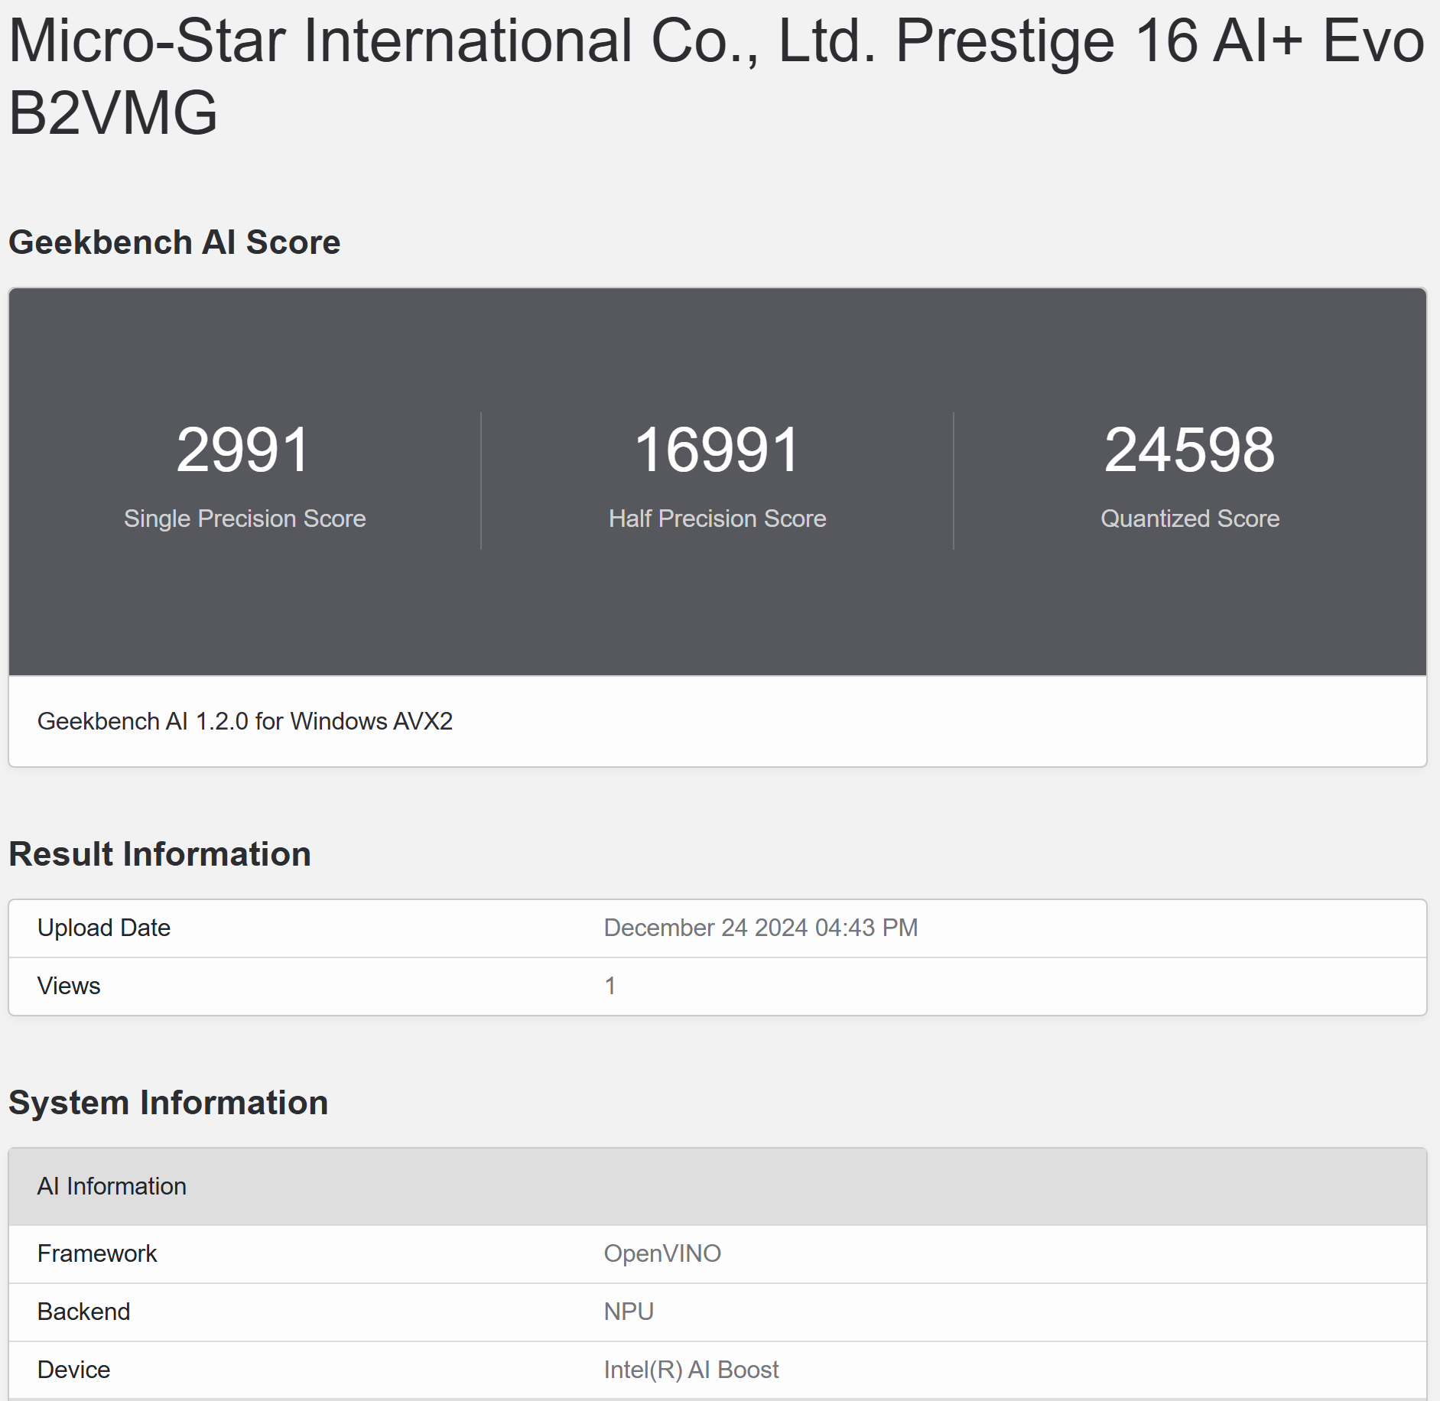Click the System Information heading
The width and height of the screenshot is (1440, 1401).
[168, 1103]
